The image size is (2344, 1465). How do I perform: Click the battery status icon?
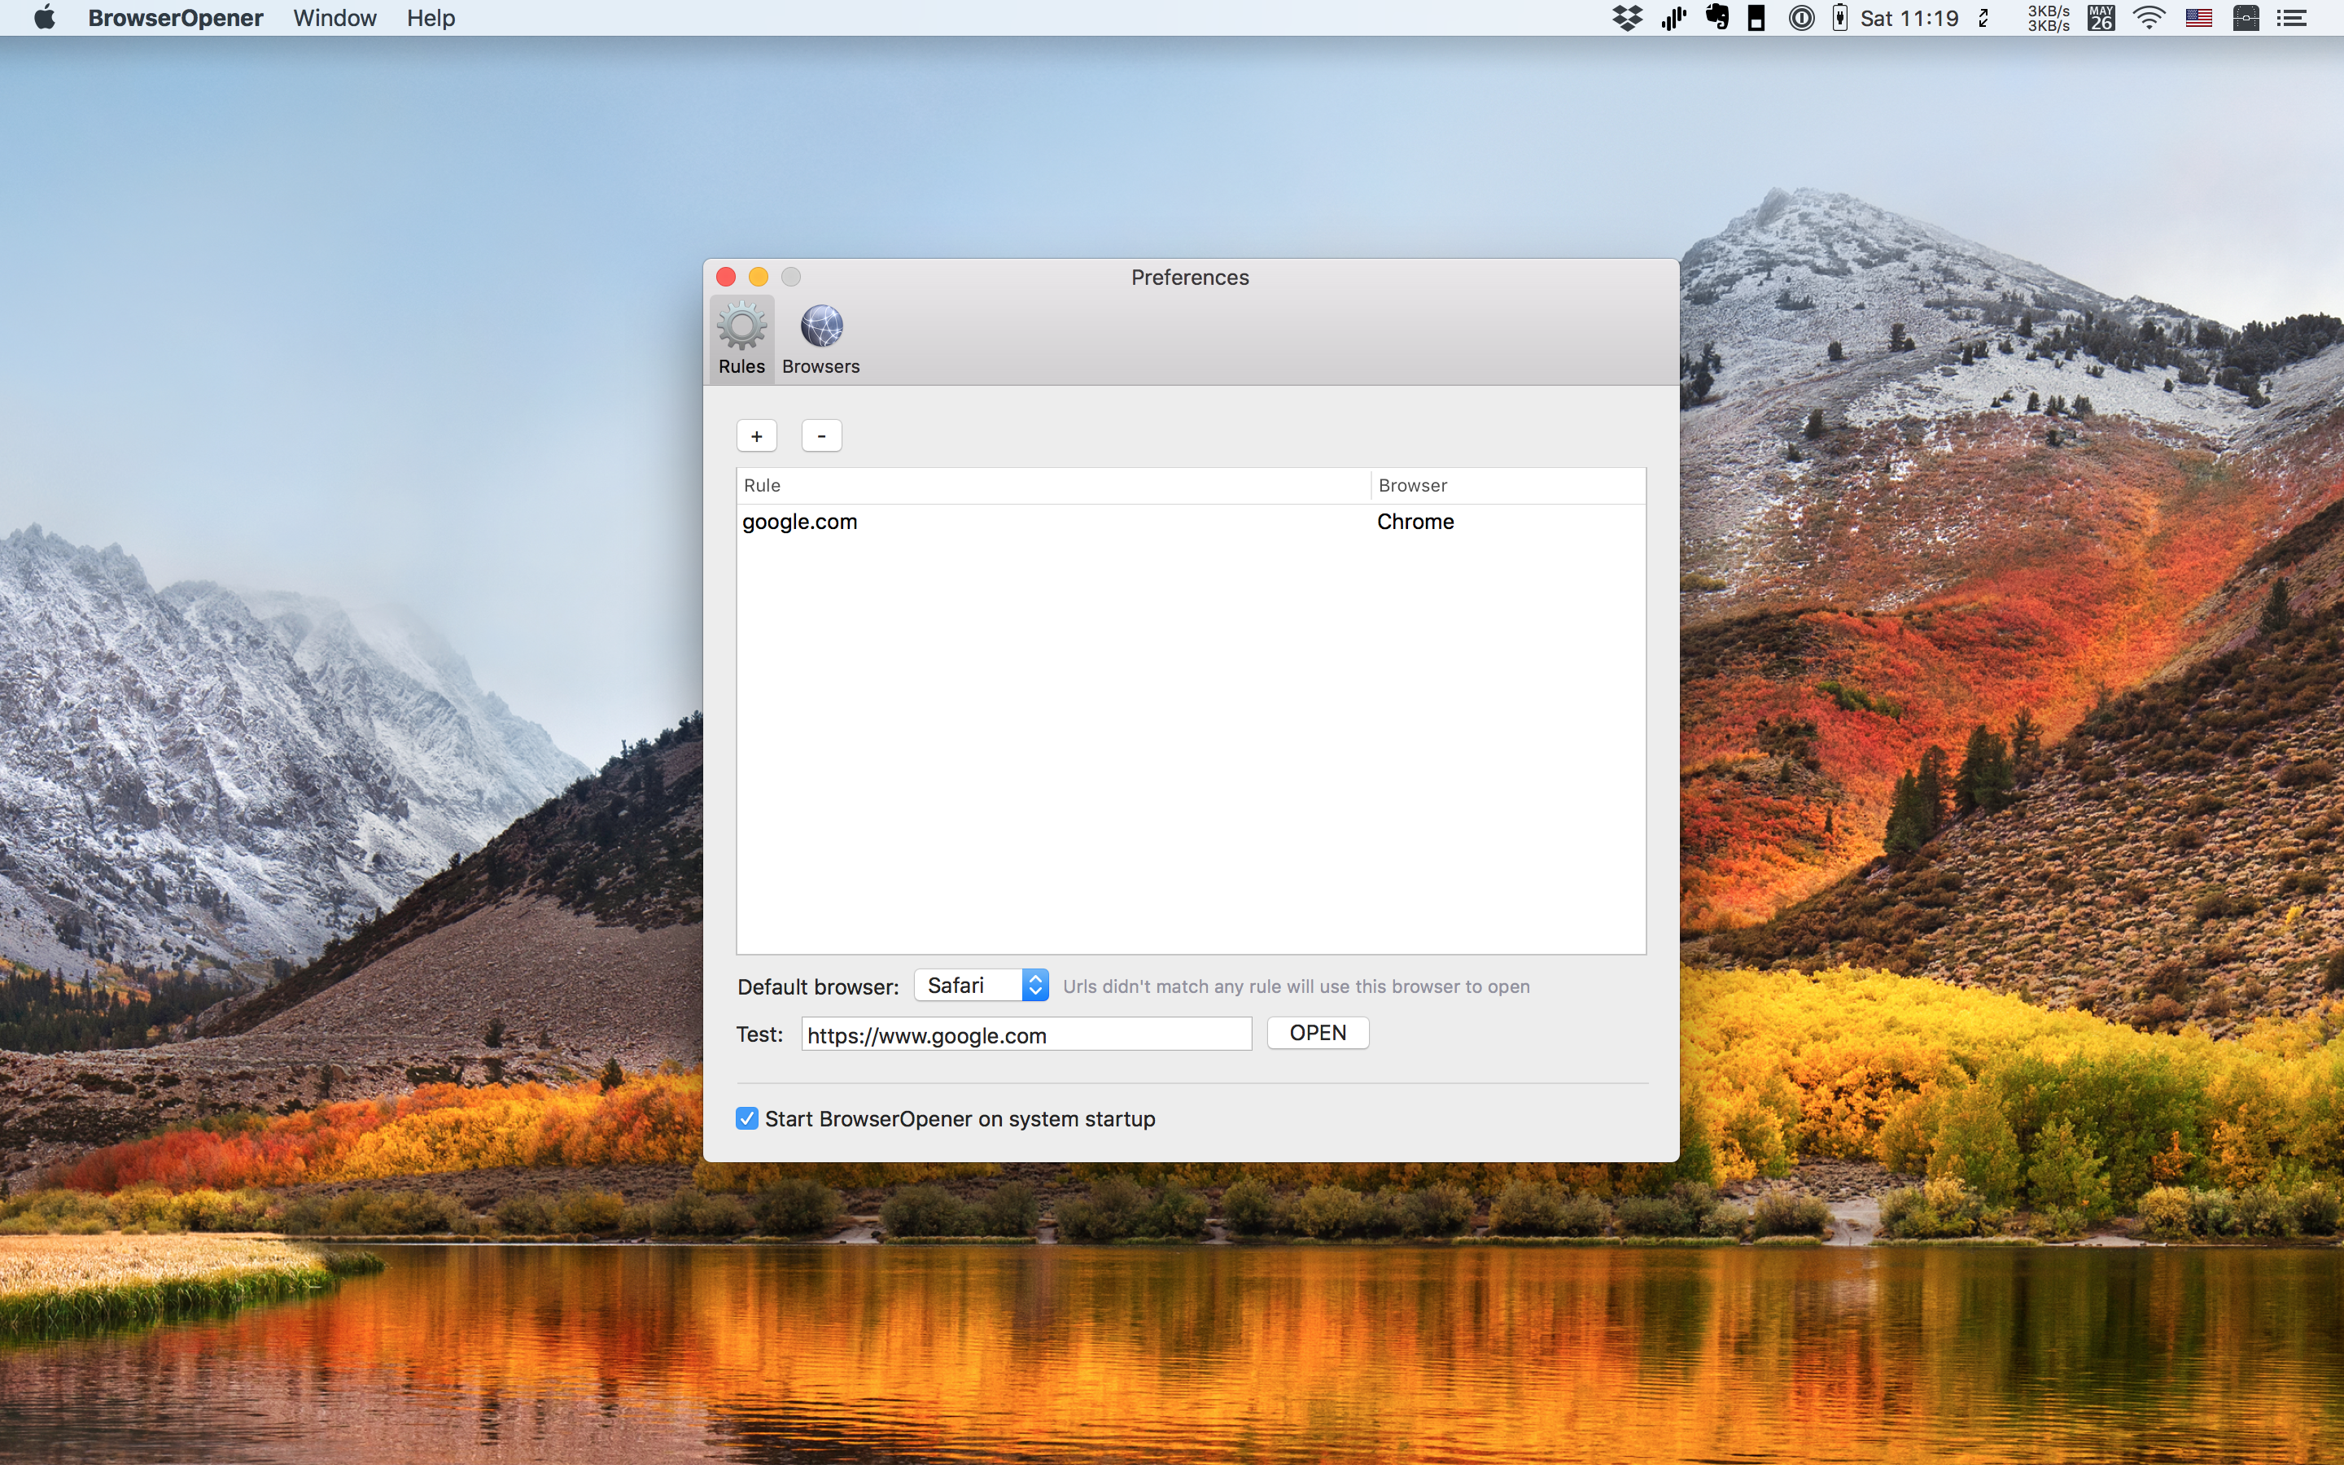point(1839,17)
